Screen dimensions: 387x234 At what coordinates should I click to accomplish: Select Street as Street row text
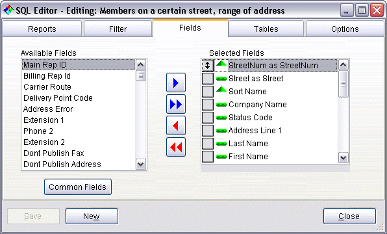(256, 79)
